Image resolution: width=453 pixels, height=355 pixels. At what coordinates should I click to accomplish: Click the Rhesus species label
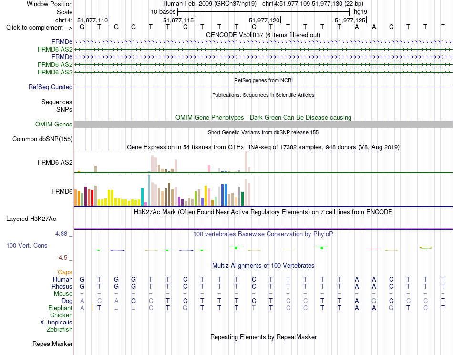(62, 286)
